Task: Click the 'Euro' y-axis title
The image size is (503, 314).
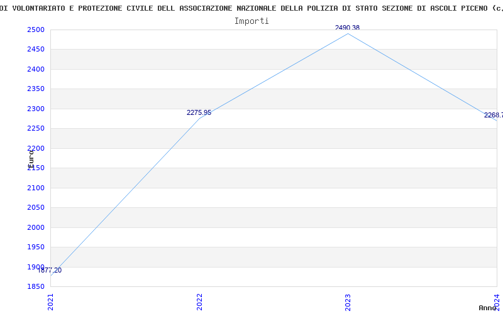Action: point(31,159)
